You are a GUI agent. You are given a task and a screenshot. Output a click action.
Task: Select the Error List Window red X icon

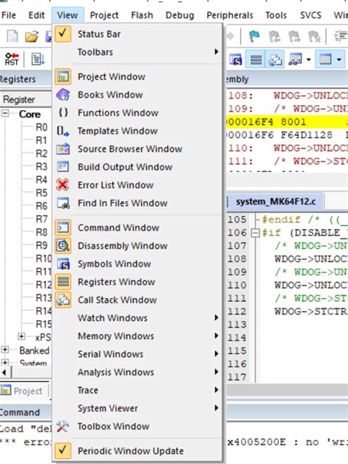(x=62, y=185)
